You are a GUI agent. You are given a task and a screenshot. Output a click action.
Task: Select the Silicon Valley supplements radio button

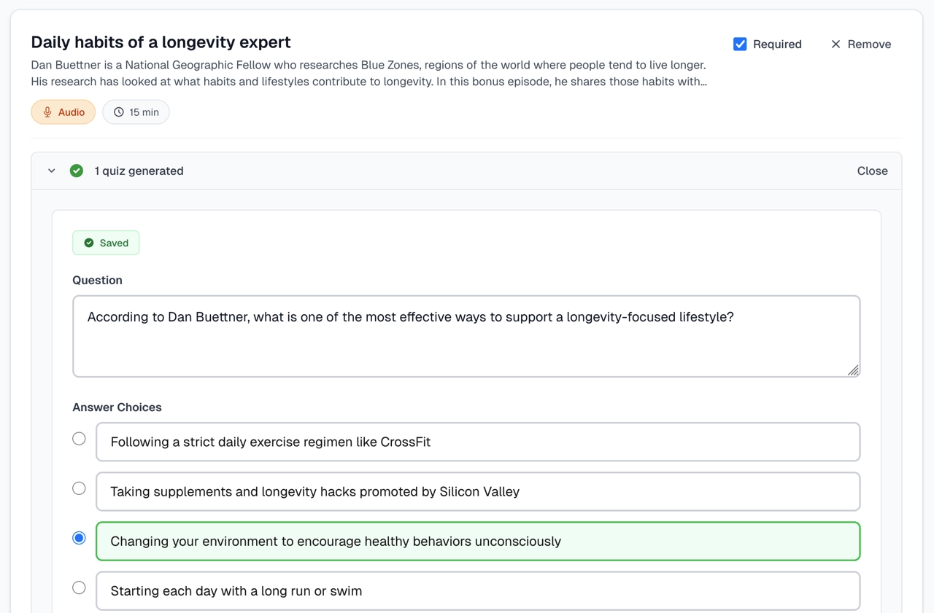(79, 488)
